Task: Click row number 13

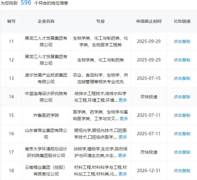Action: [11, 78]
